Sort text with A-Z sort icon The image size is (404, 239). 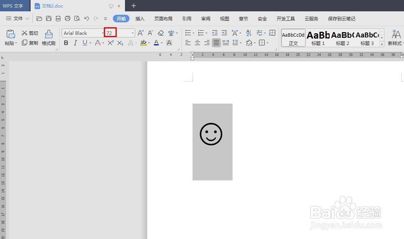pos(249,33)
